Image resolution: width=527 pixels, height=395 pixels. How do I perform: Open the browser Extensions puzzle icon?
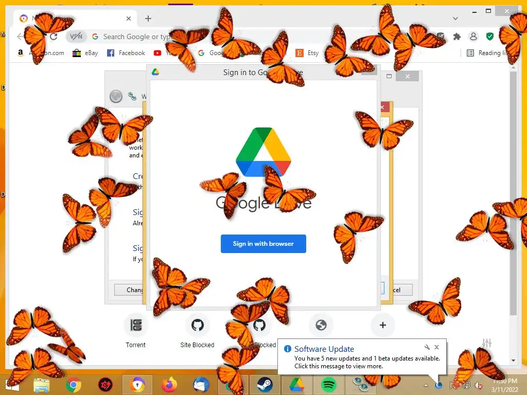click(457, 37)
